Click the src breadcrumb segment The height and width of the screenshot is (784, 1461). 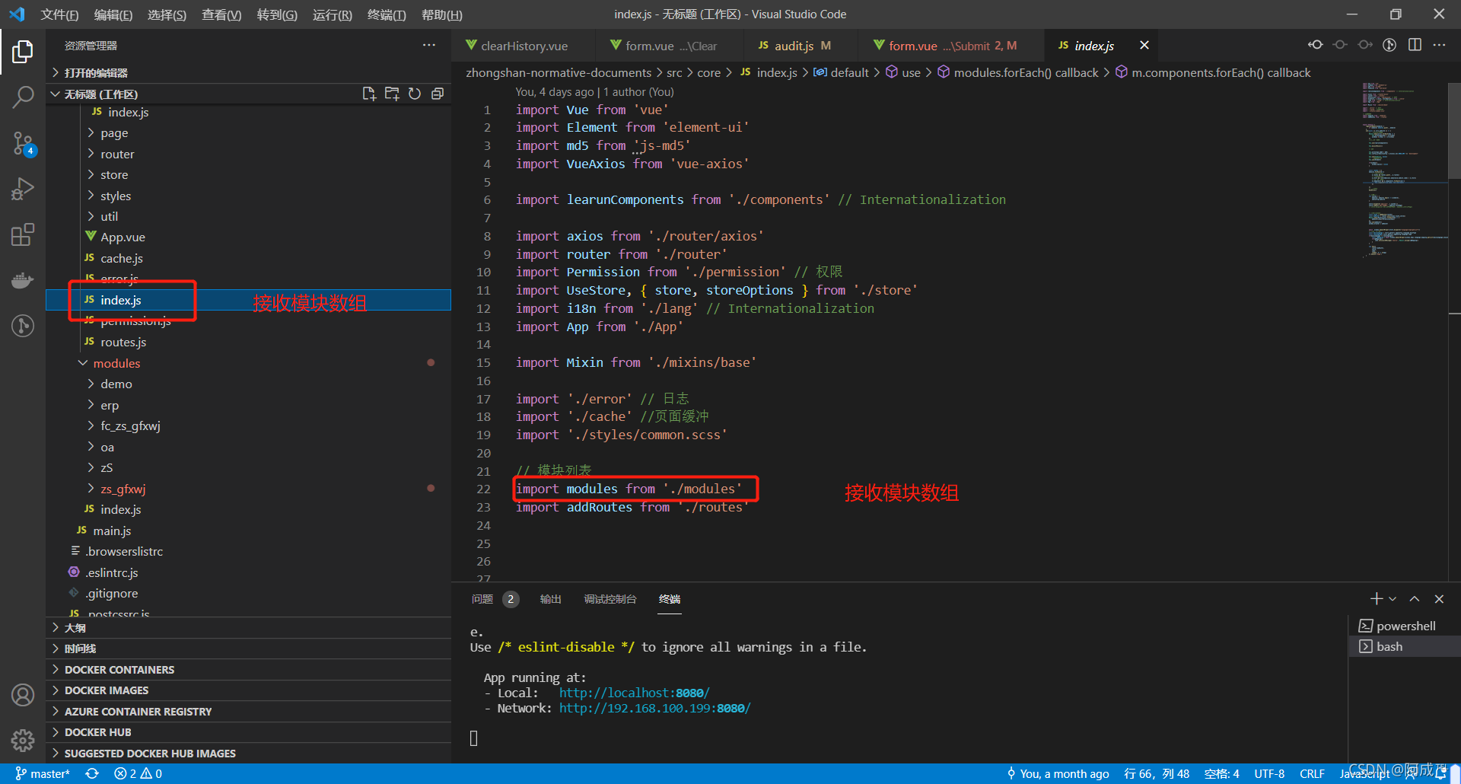(674, 73)
